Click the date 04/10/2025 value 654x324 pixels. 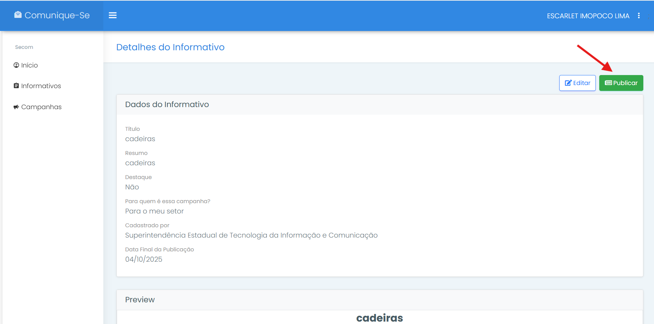[x=144, y=259]
